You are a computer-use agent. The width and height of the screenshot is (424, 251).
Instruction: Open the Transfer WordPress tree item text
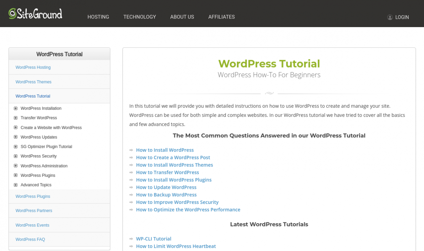39,118
